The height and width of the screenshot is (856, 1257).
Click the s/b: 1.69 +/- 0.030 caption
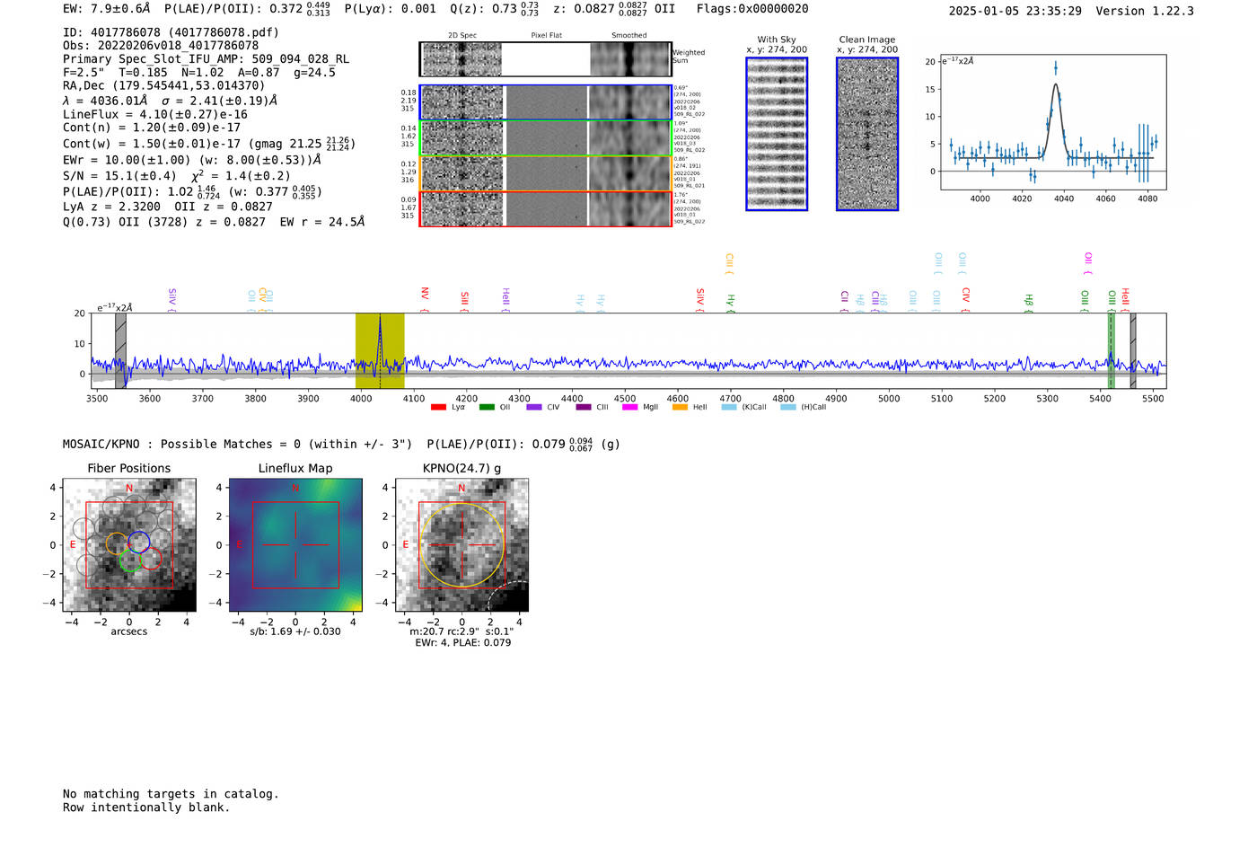(295, 631)
